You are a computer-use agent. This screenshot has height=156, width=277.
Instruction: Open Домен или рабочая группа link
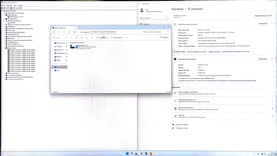(197, 52)
